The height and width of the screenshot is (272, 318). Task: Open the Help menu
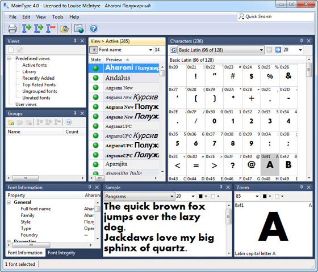point(74,17)
